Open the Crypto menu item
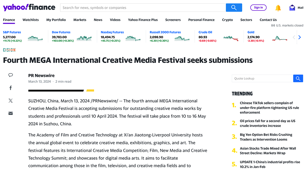Viewport: 305px width, 171px height. pyautogui.click(x=227, y=20)
